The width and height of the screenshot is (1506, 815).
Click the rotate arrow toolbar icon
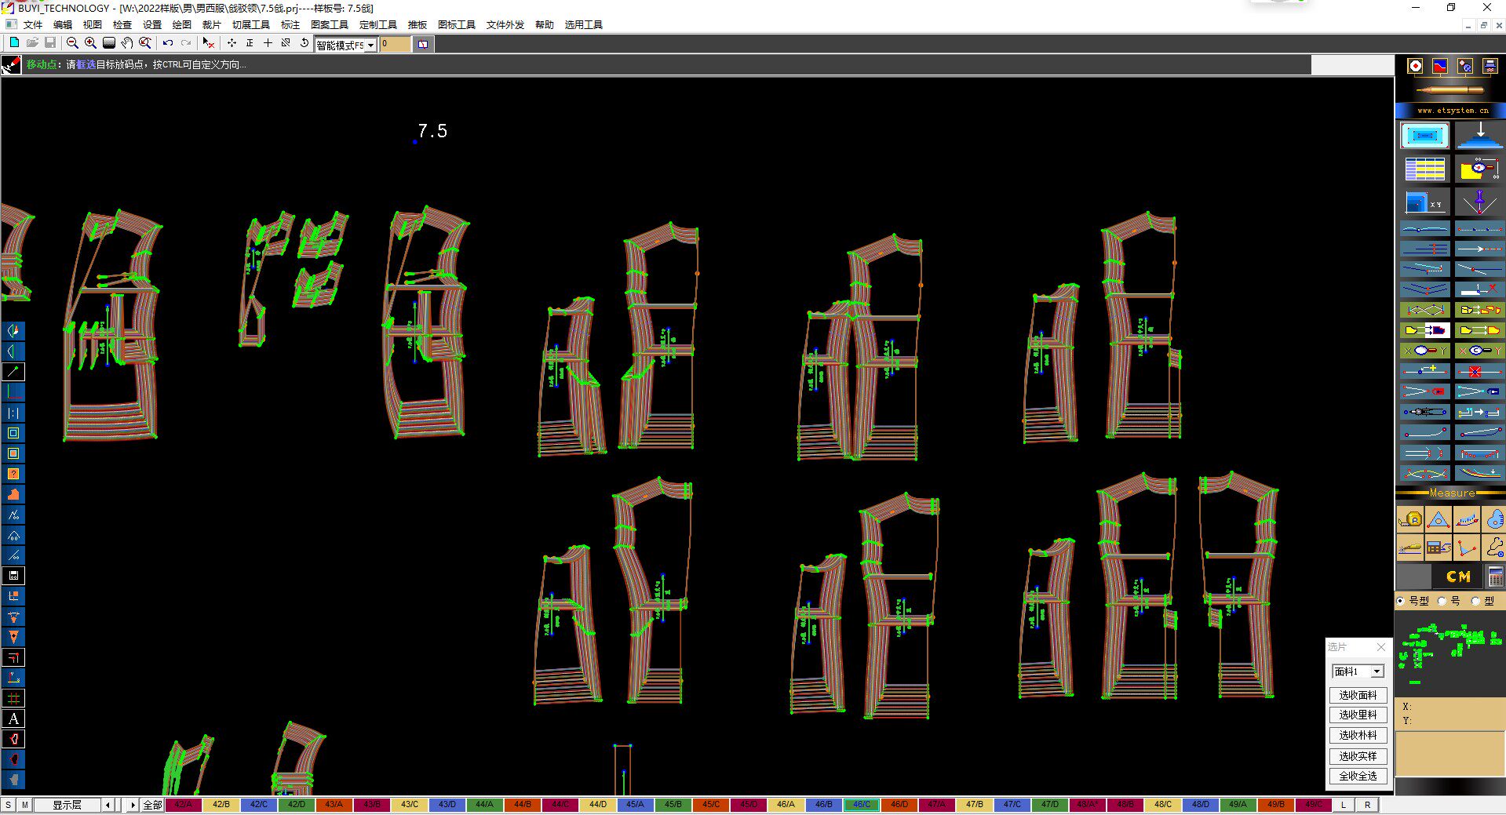pyautogui.click(x=304, y=43)
